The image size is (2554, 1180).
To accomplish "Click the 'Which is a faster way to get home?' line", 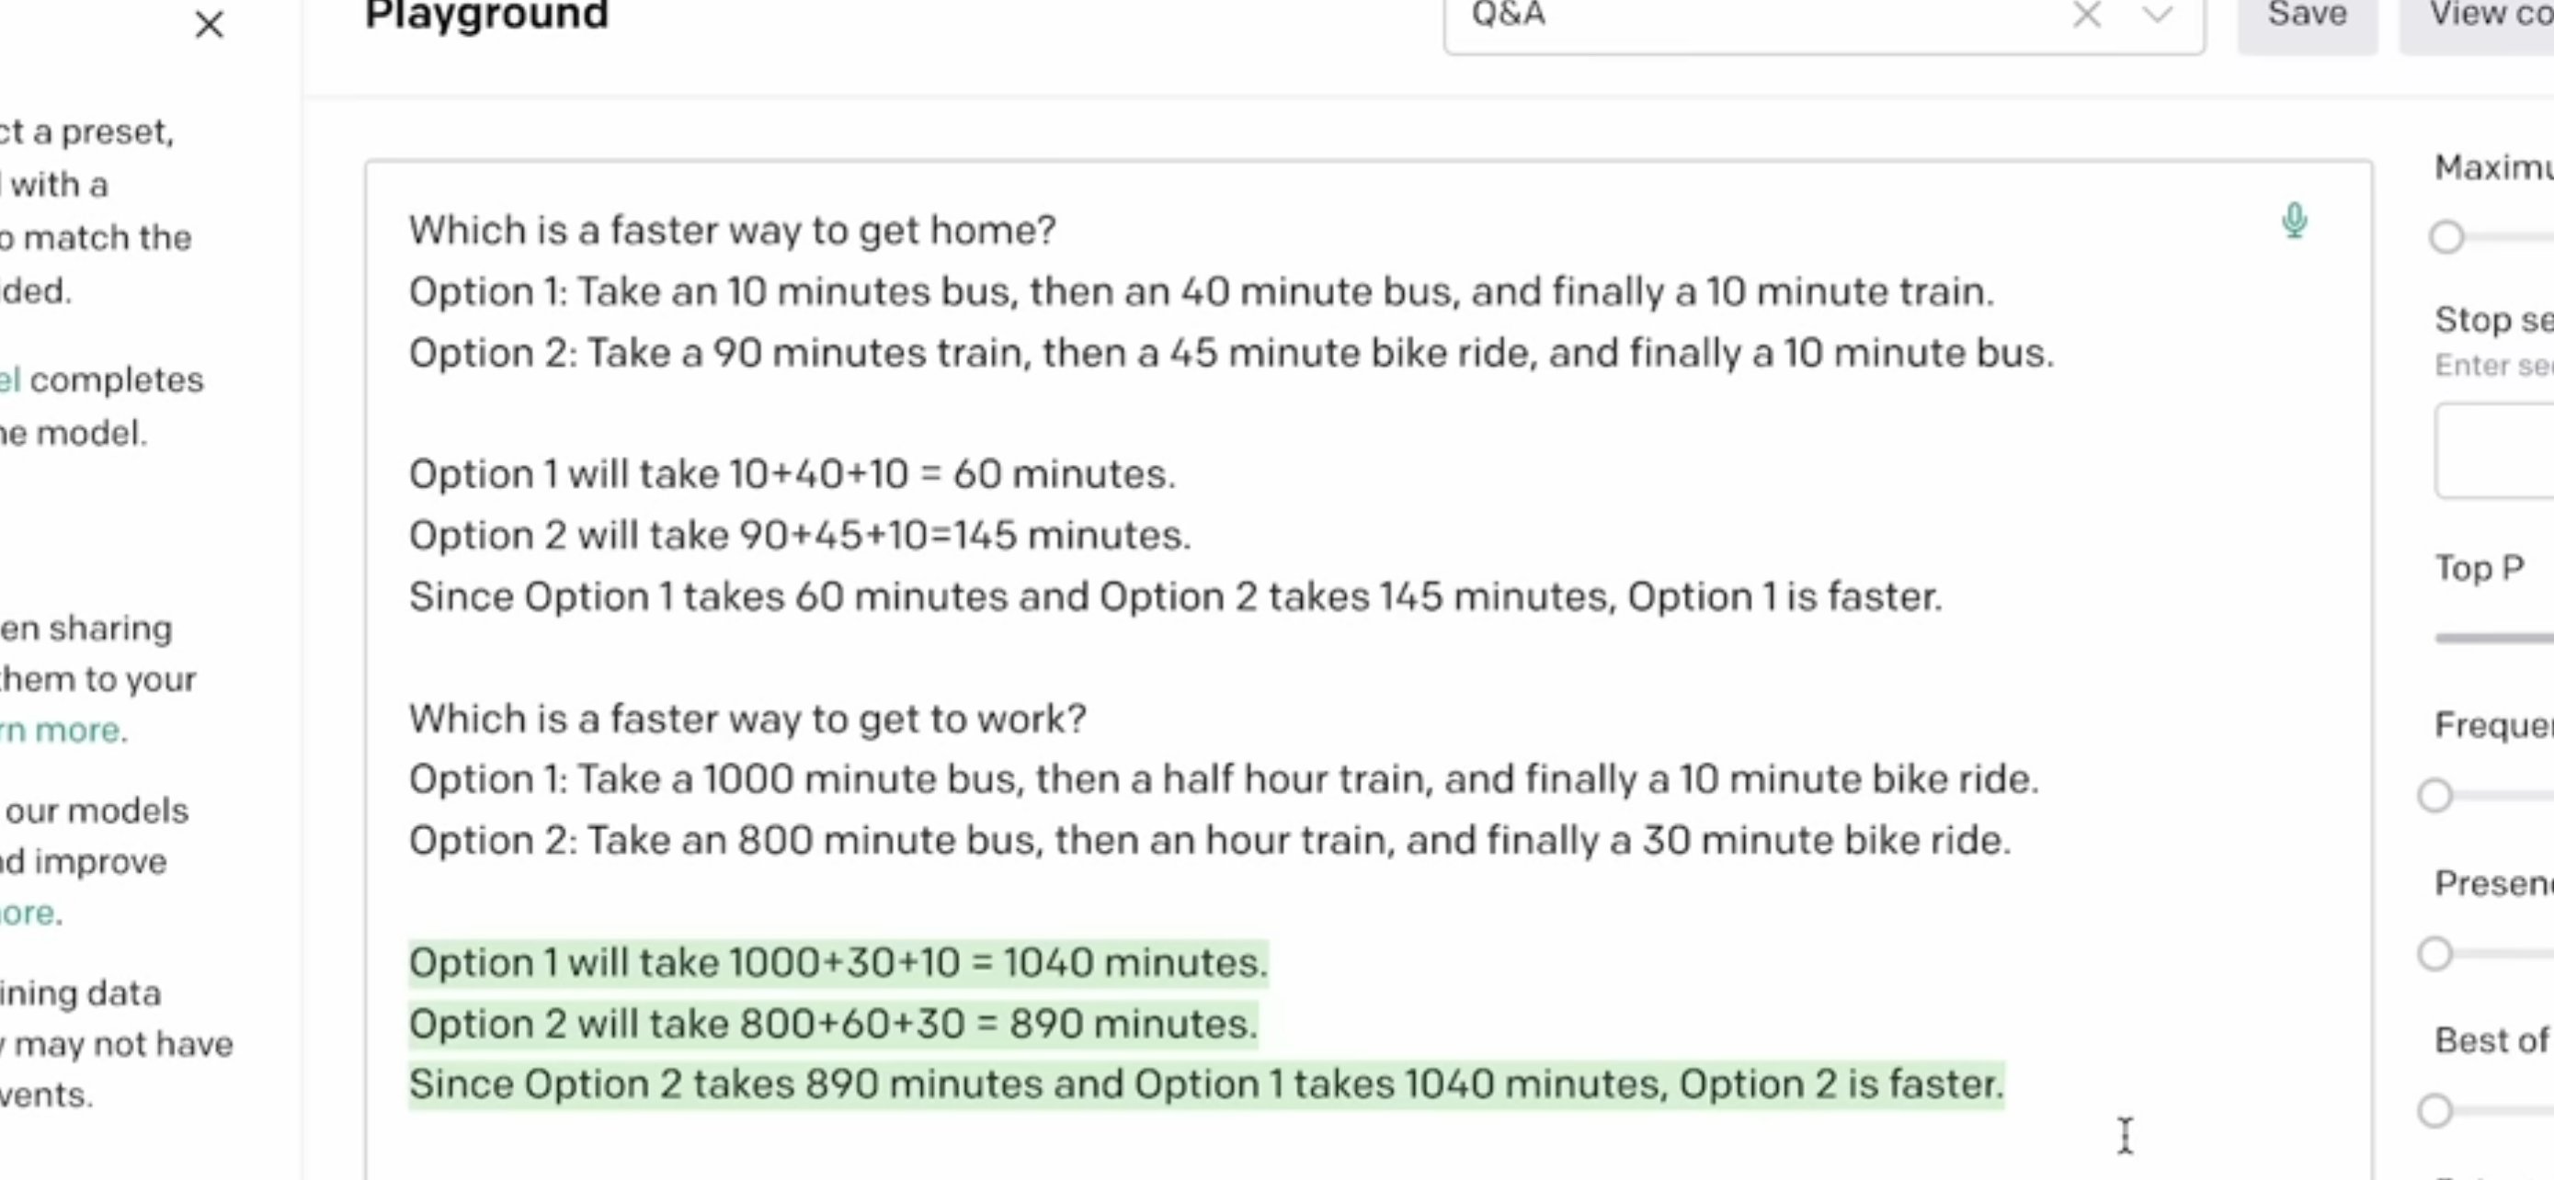I will coord(732,230).
